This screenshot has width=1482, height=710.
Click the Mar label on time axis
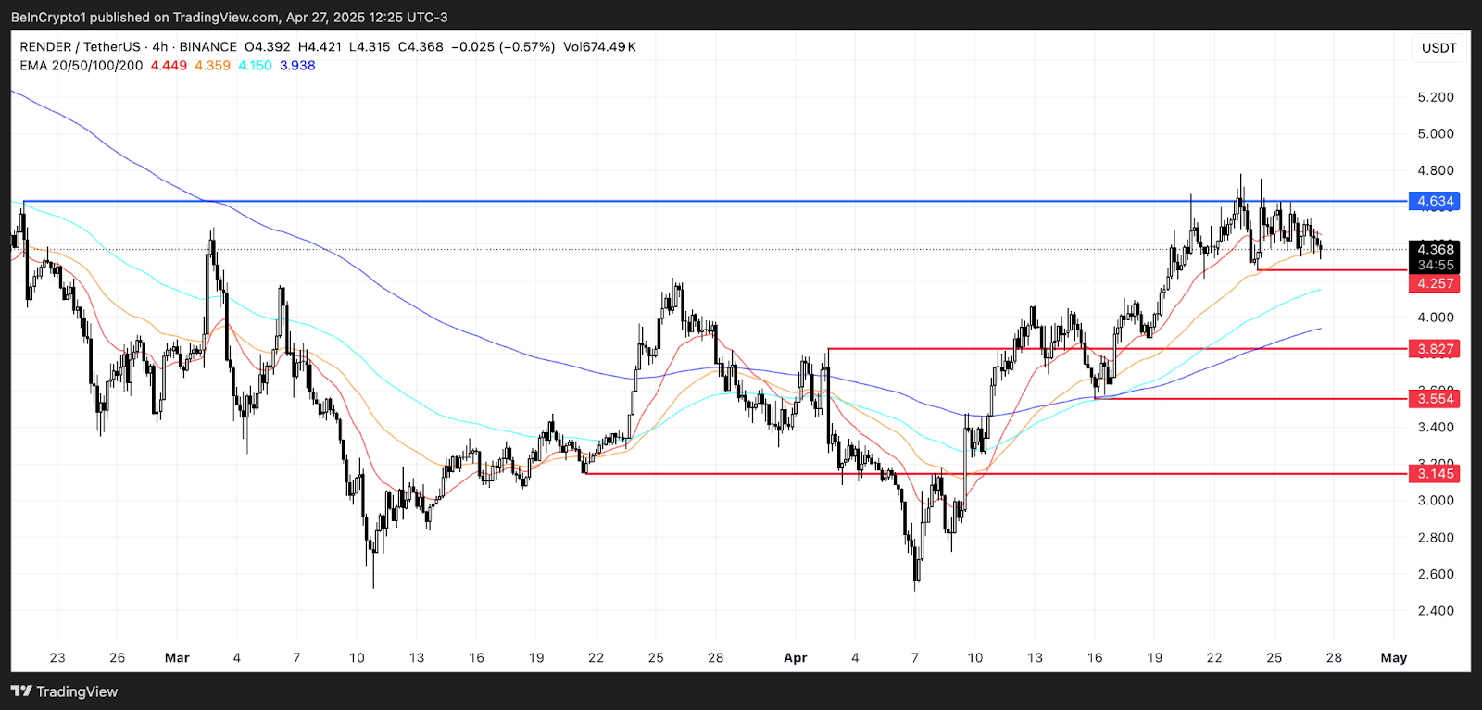coord(177,658)
